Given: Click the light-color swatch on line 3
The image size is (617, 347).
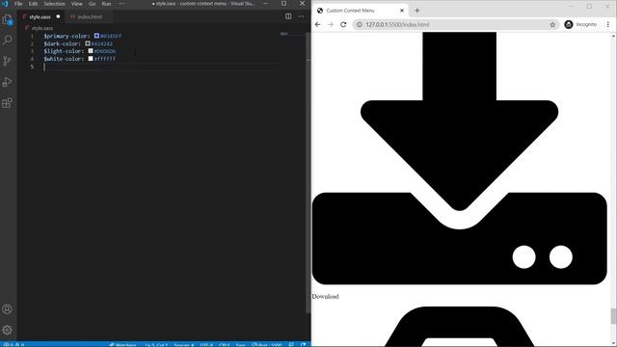Looking at the screenshot, I should [91, 51].
